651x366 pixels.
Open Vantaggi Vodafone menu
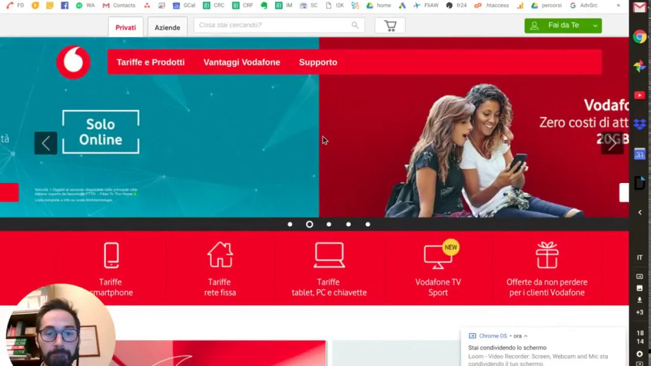pos(242,62)
